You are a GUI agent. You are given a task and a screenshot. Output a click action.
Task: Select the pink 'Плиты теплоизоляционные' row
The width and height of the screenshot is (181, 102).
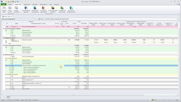[x=91, y=27]
